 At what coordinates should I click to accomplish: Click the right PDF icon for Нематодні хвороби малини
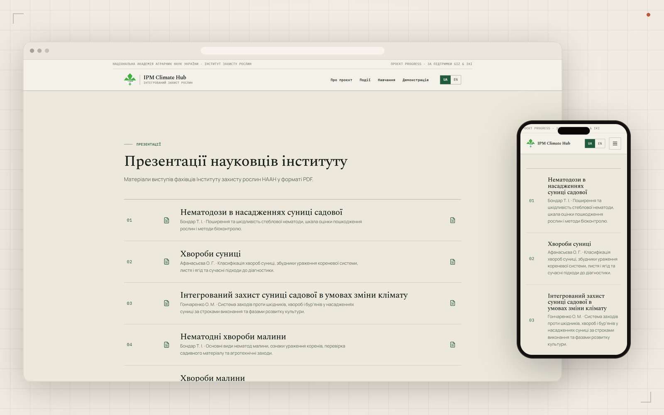coord(453,345)
